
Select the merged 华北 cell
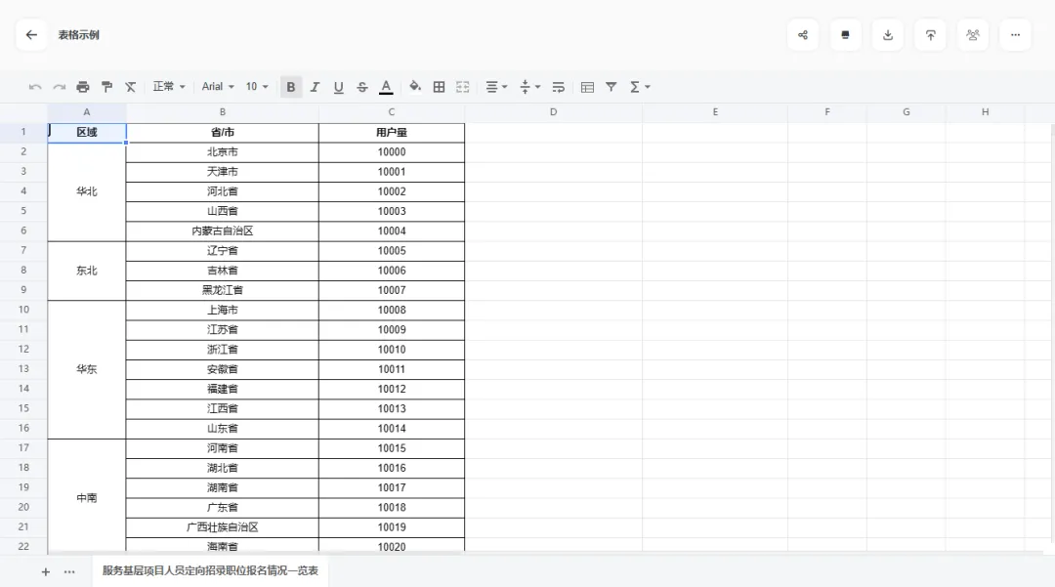click(x=87, y=191)
